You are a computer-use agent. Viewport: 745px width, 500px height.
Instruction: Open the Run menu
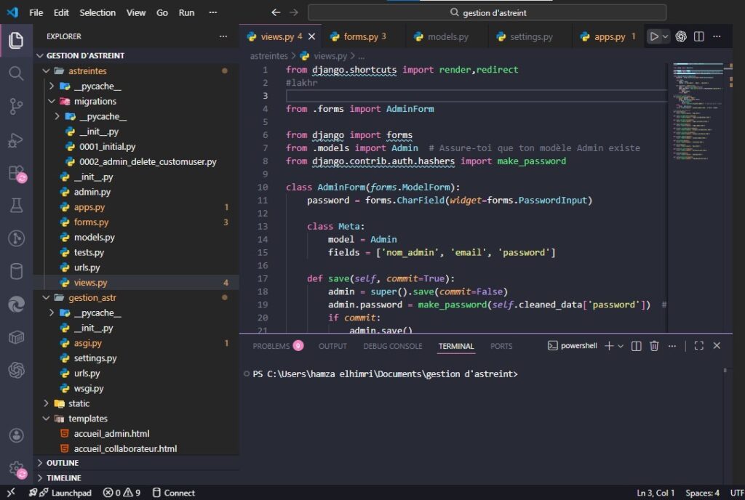pos(186,13)
